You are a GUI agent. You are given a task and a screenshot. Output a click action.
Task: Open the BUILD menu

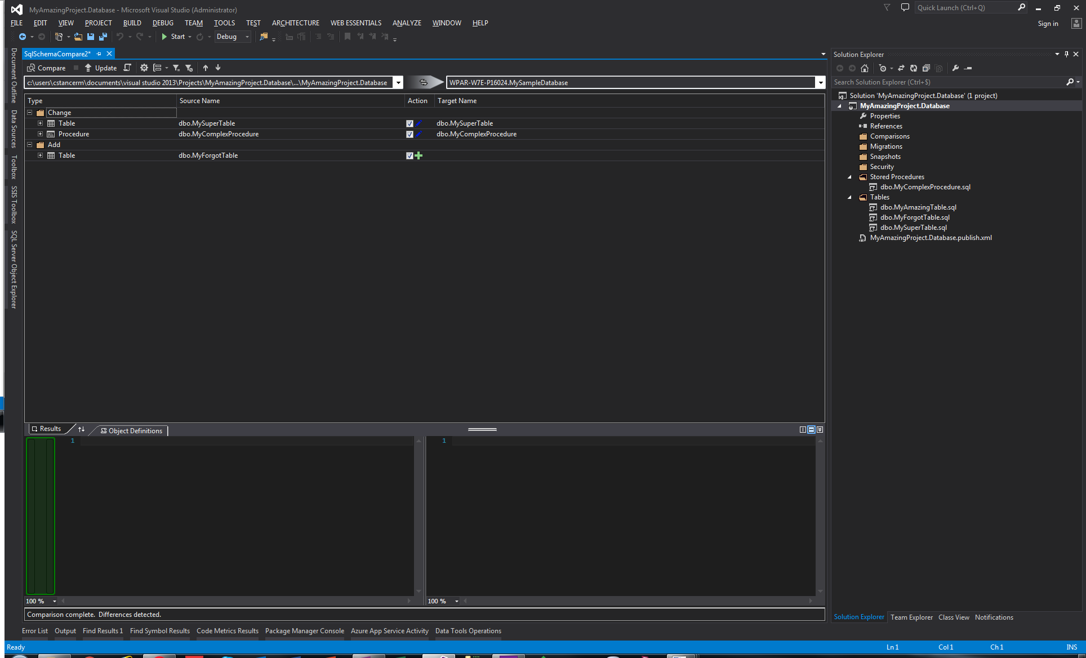pos(132,23)
